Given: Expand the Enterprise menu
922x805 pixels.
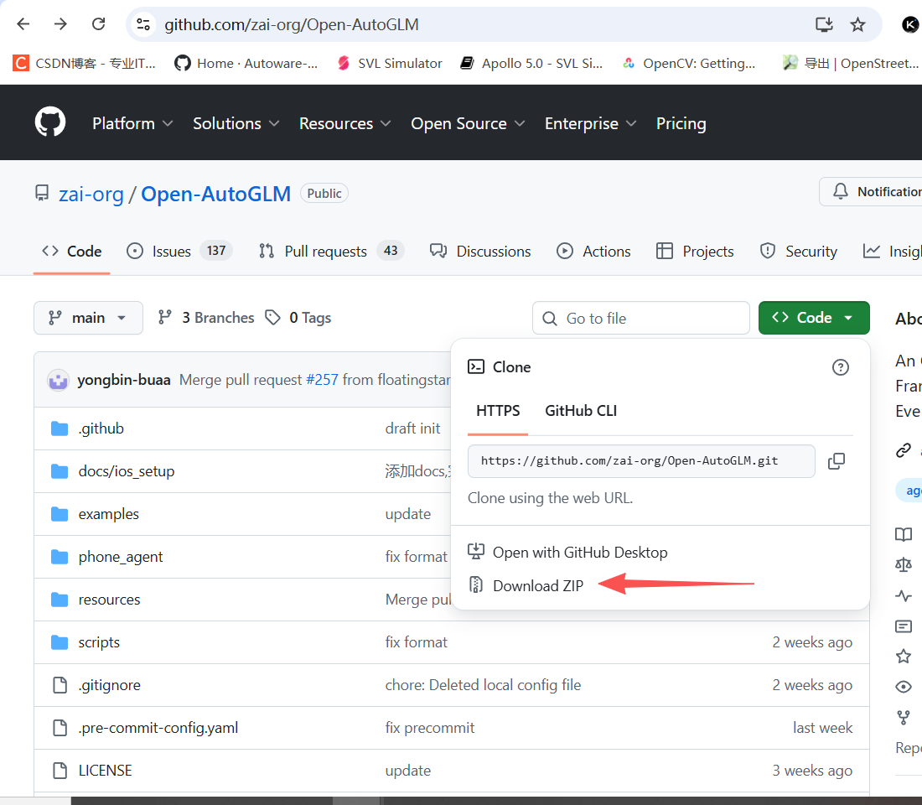Looking at the screenshot, I should [x=590, y=123].
